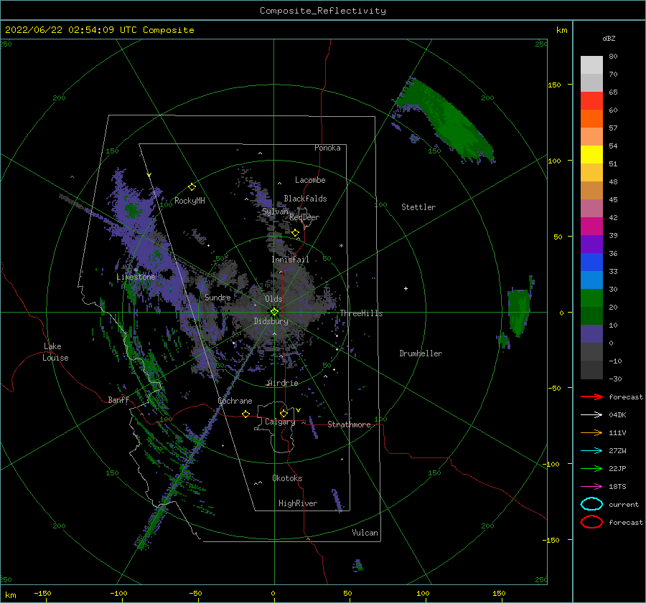The image size is (646, 603).
Task: Click the Limestone label
Action: pyautogui.click(x=136, y=277)
